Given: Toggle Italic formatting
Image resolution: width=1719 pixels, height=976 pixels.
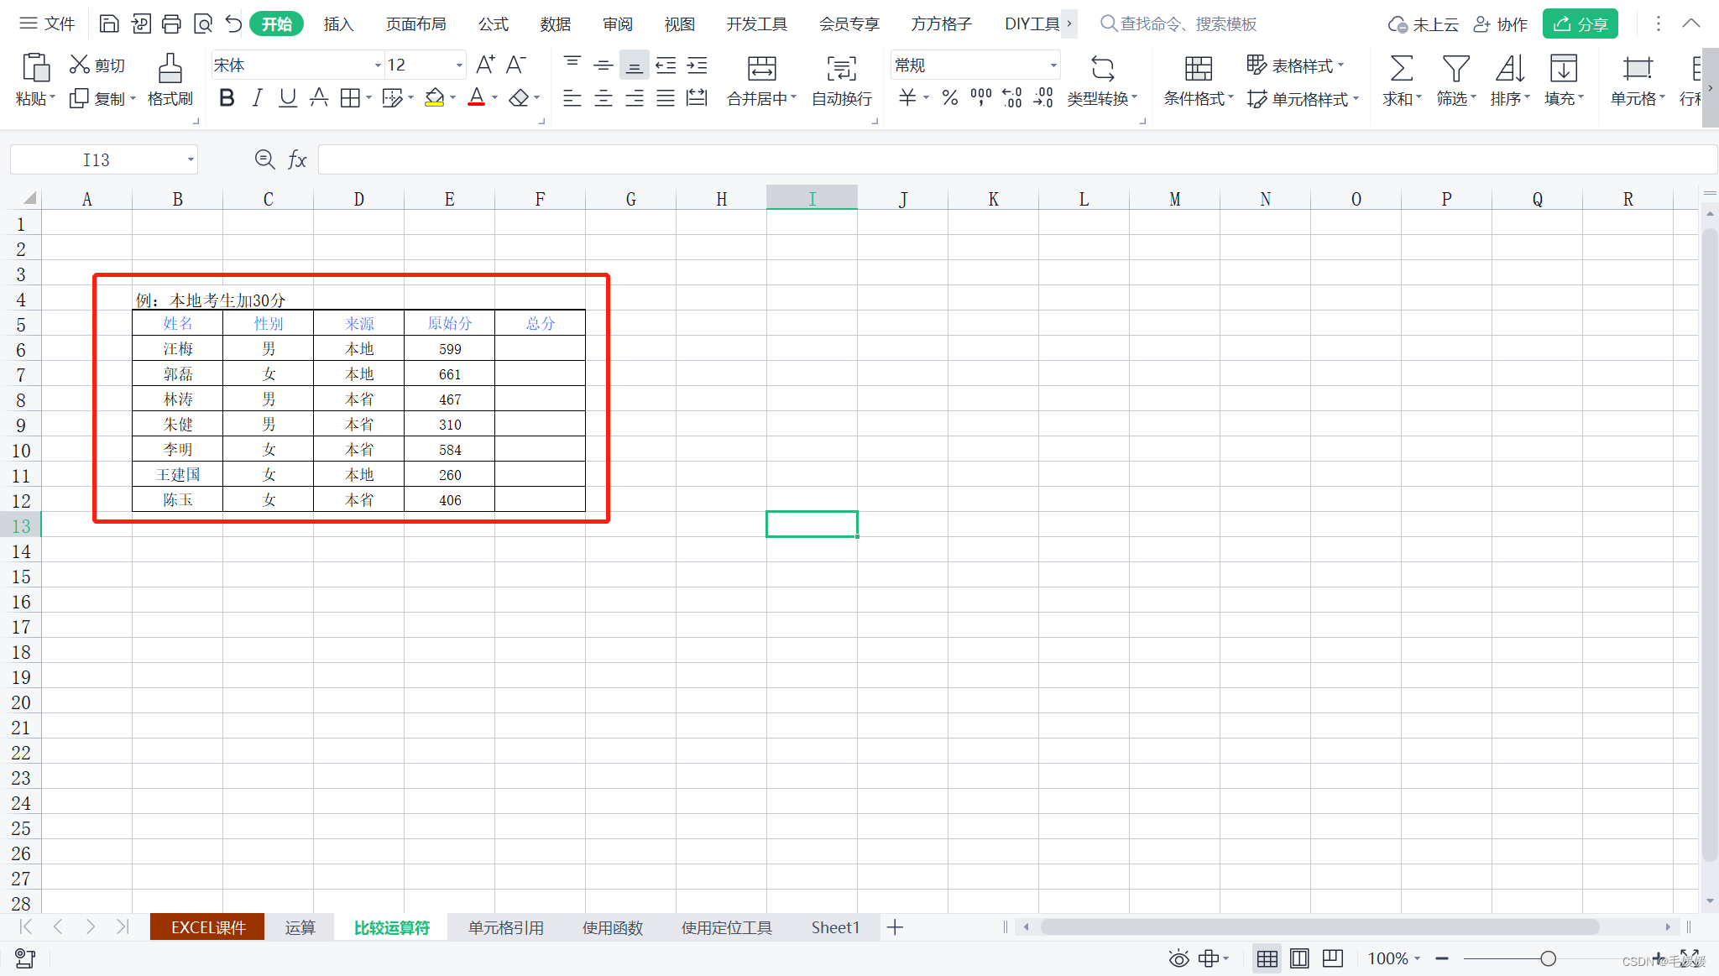Looking at the screenshot, I should point(258,98).
